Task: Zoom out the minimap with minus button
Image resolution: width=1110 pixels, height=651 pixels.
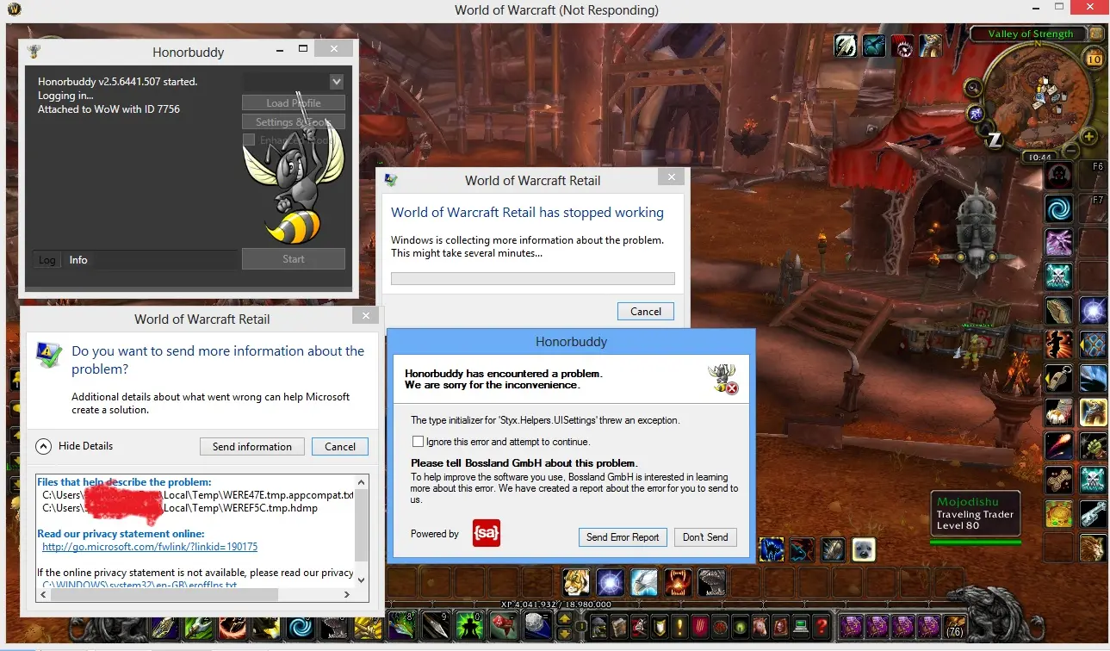Action: coord(1070,152)
